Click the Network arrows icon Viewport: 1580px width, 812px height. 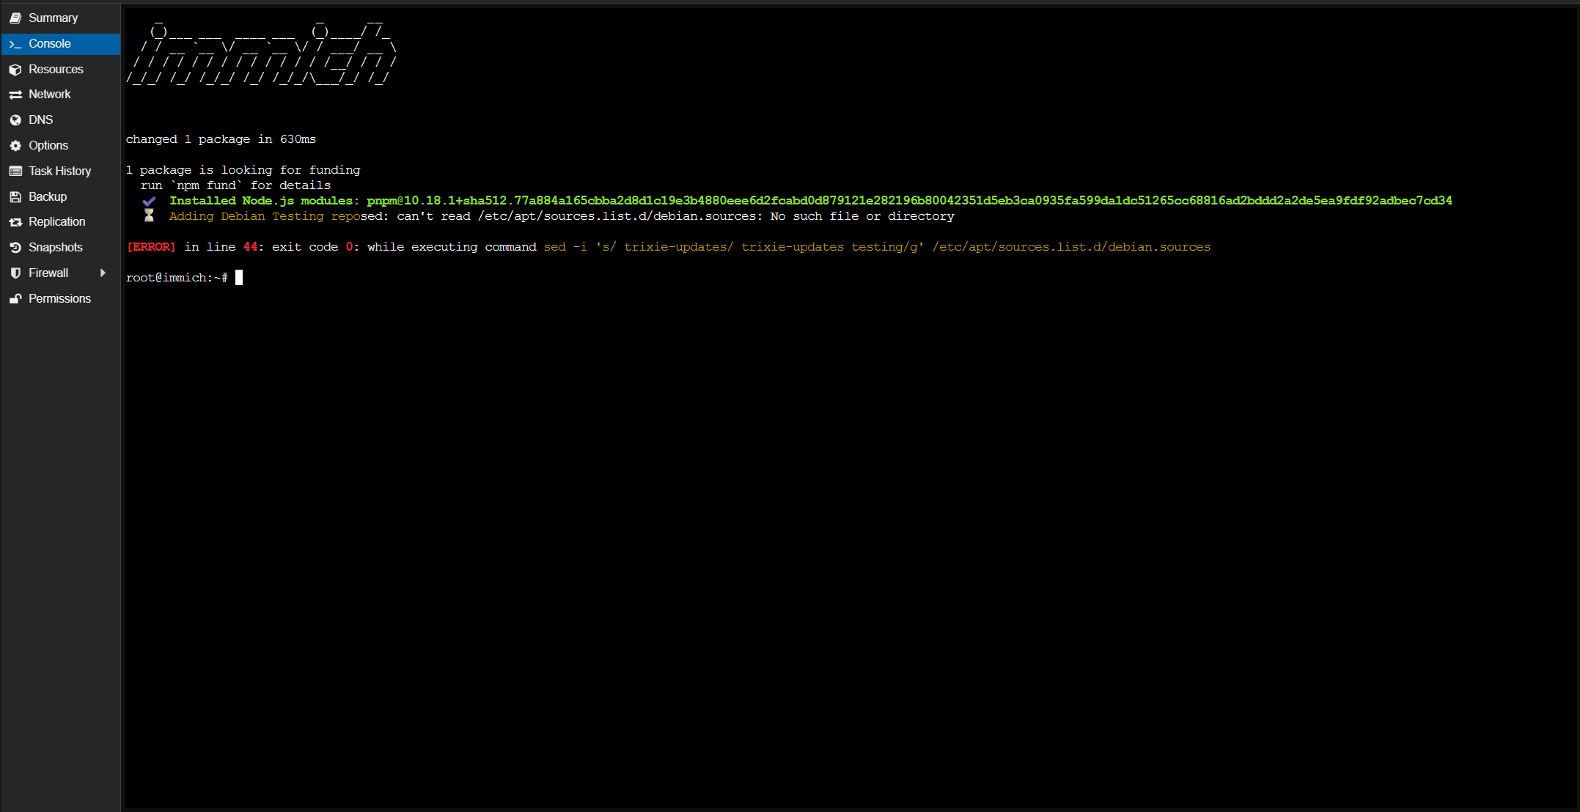coord(15,95)
